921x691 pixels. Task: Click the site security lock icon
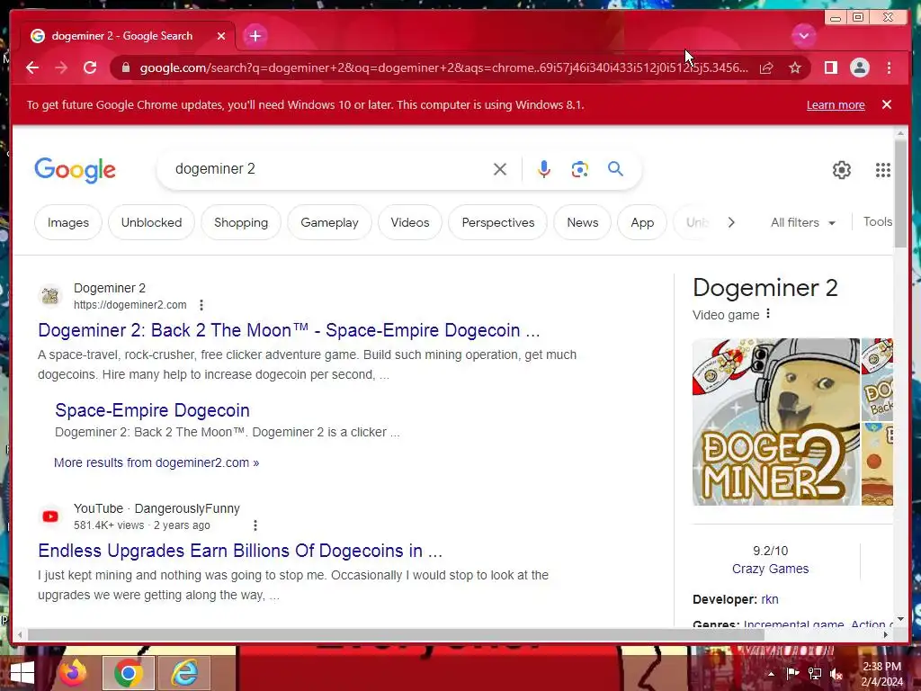point(125,67)
